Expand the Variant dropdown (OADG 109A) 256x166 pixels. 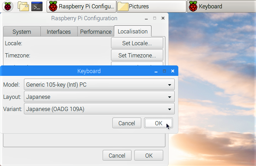(x=99, y=109)
